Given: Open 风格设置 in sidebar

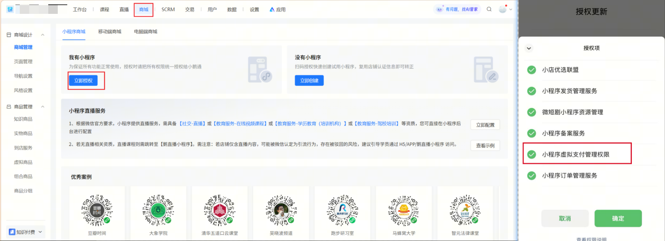Looking at the screenshot, I should coord(23,91).
